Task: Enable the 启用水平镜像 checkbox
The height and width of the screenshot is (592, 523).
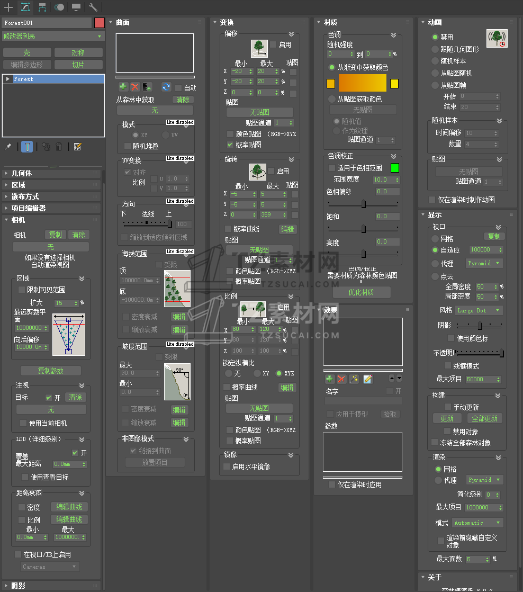Action: pos(227,467)
